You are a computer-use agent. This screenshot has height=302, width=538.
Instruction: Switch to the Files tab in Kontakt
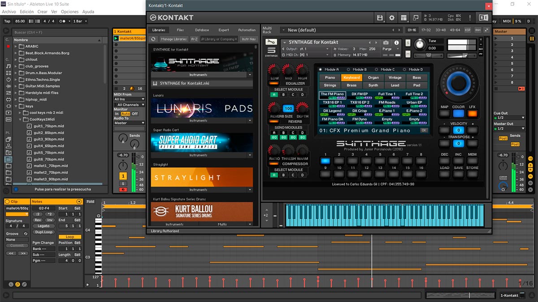pyautogui.click(x=180, y=30)
